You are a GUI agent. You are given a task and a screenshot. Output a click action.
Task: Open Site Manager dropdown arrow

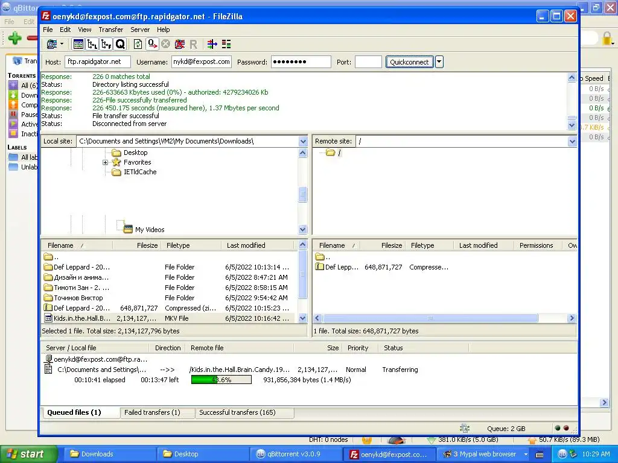pyautogui.click(x=62, y=44)
